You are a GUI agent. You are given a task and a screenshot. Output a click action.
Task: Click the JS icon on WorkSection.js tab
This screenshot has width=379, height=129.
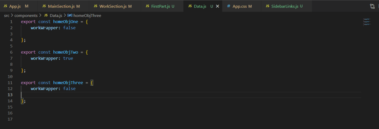pos(95,6)
